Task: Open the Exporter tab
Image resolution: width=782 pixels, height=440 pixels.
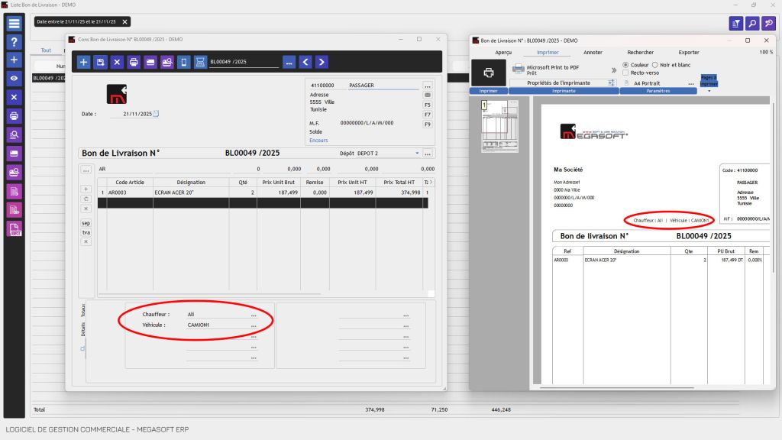Action: point(689,53)
